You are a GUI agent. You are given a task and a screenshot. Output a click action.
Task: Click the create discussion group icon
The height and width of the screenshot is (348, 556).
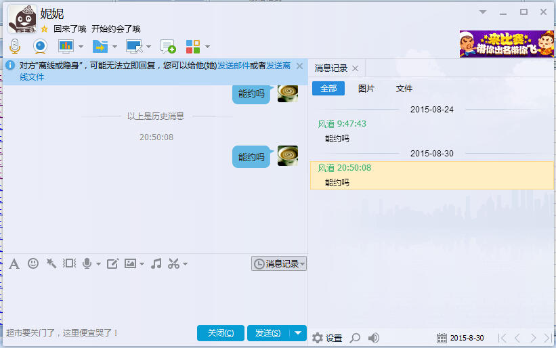(167, 46)
